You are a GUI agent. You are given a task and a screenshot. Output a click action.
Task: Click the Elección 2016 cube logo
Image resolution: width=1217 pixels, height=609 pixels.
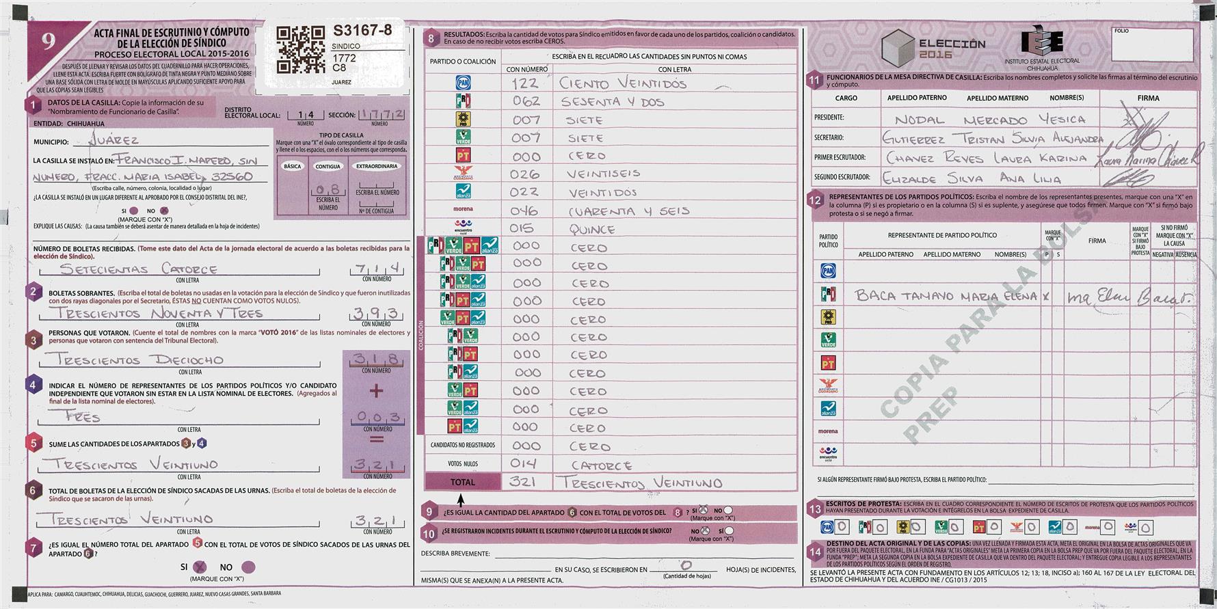click(897, 48)
